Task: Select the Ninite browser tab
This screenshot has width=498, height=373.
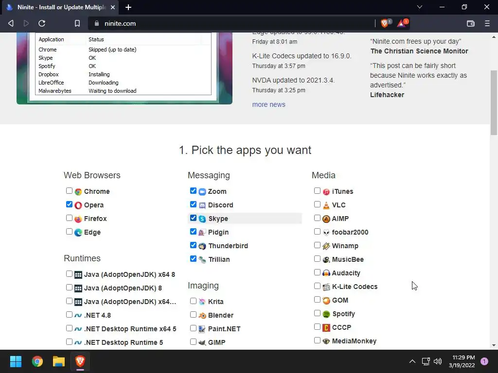Action: tap(61, 7)
